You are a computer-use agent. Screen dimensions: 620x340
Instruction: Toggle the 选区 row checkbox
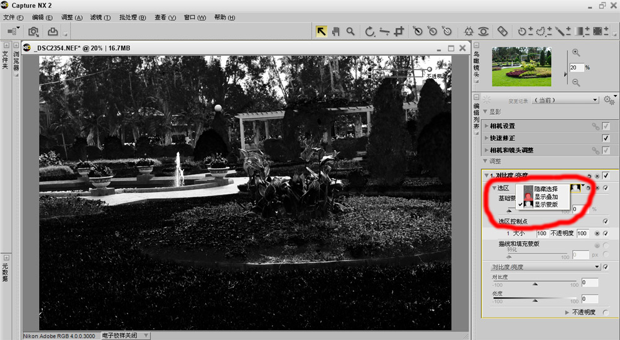605,188
